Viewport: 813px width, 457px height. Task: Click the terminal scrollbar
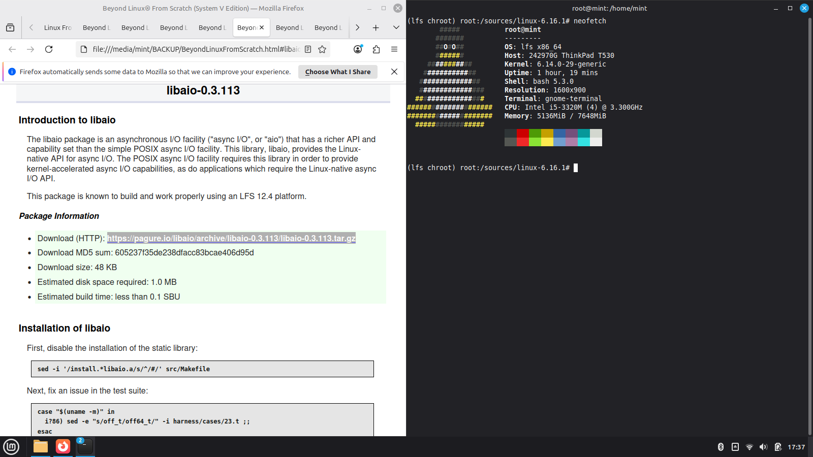click(x=810, y=226)
